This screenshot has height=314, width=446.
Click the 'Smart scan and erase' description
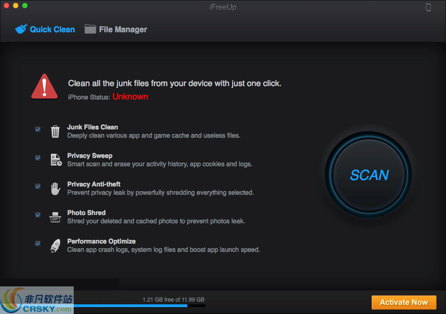coord(159,164)
